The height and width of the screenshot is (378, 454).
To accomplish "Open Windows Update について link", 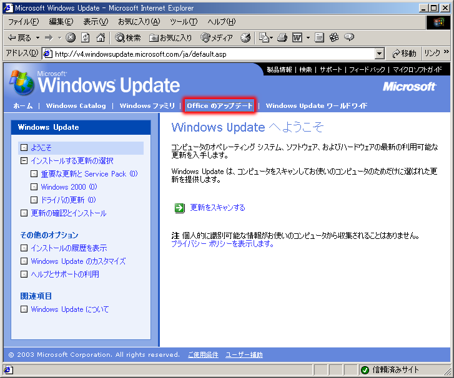I will (70, 309).
